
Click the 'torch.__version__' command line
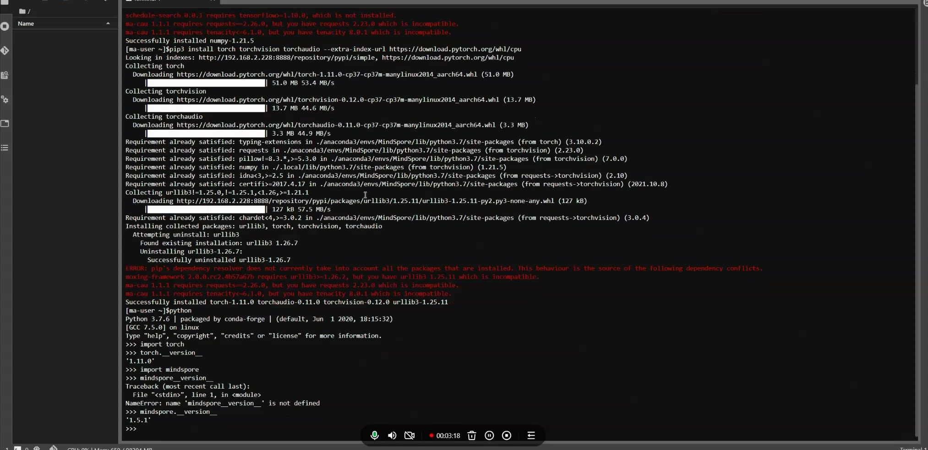point(164,353)
